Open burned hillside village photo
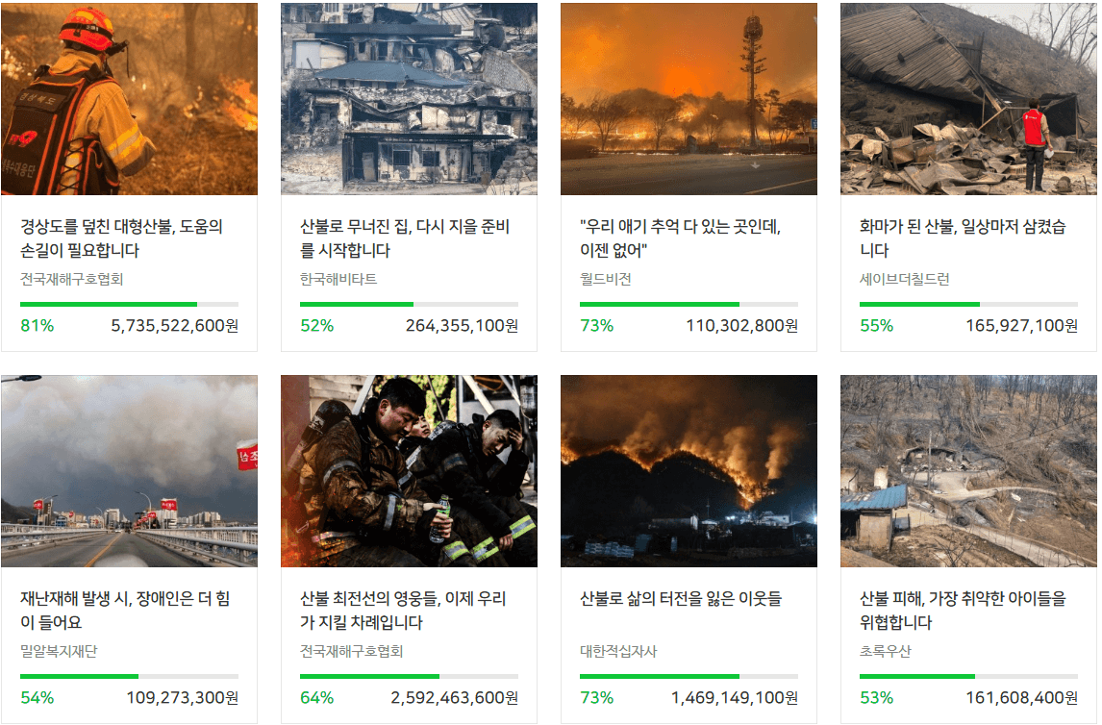The image size is (1102, 725). click(x=968, y=471)
